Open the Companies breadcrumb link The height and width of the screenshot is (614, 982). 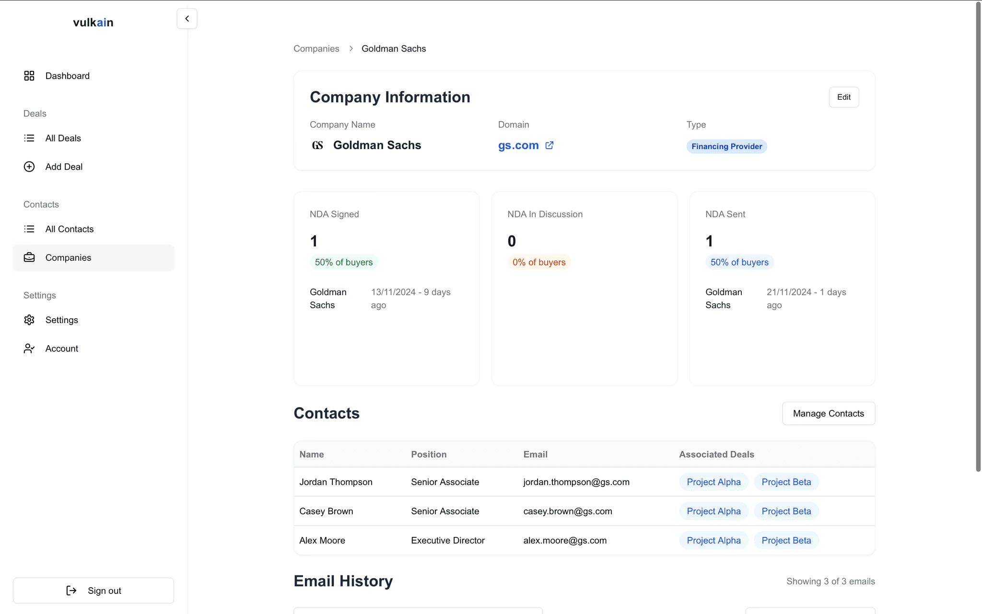point(316,48)
